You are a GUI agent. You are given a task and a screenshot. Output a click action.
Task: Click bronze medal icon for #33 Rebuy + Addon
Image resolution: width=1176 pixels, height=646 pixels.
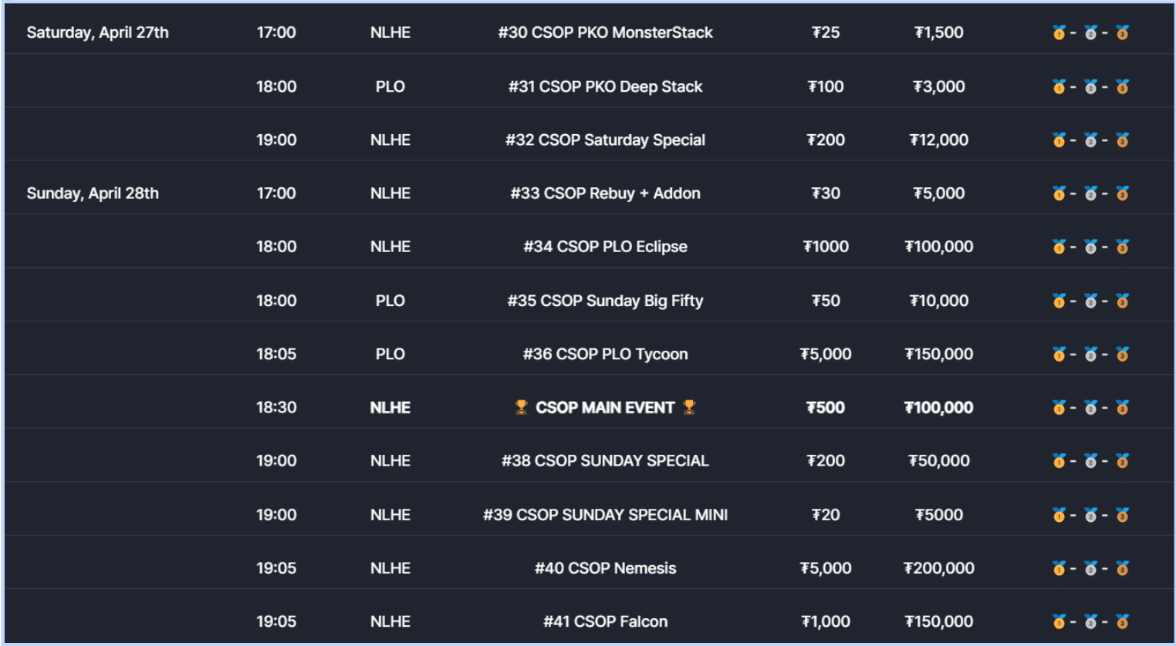point(1122,193)
